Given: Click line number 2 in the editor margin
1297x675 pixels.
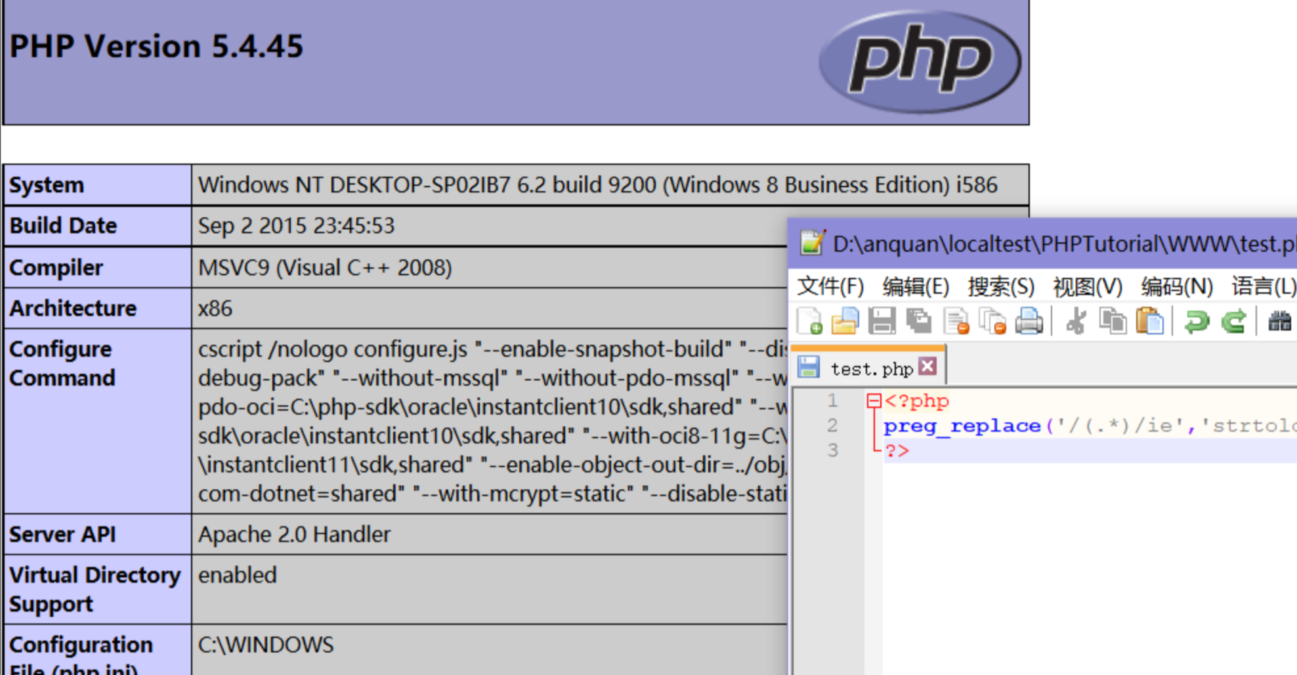Looking at the screenshot, I should pos(832,425).
